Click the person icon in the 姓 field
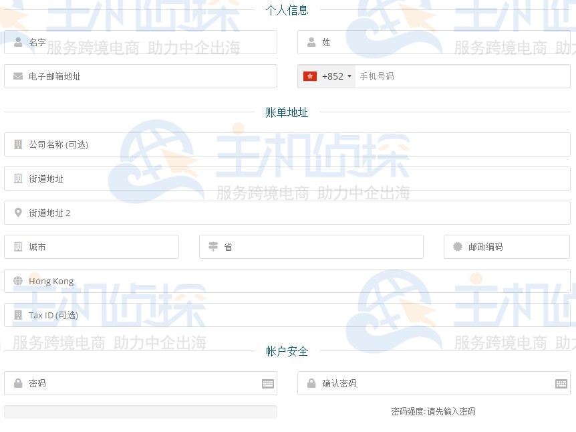 click(x=311, y=42)
